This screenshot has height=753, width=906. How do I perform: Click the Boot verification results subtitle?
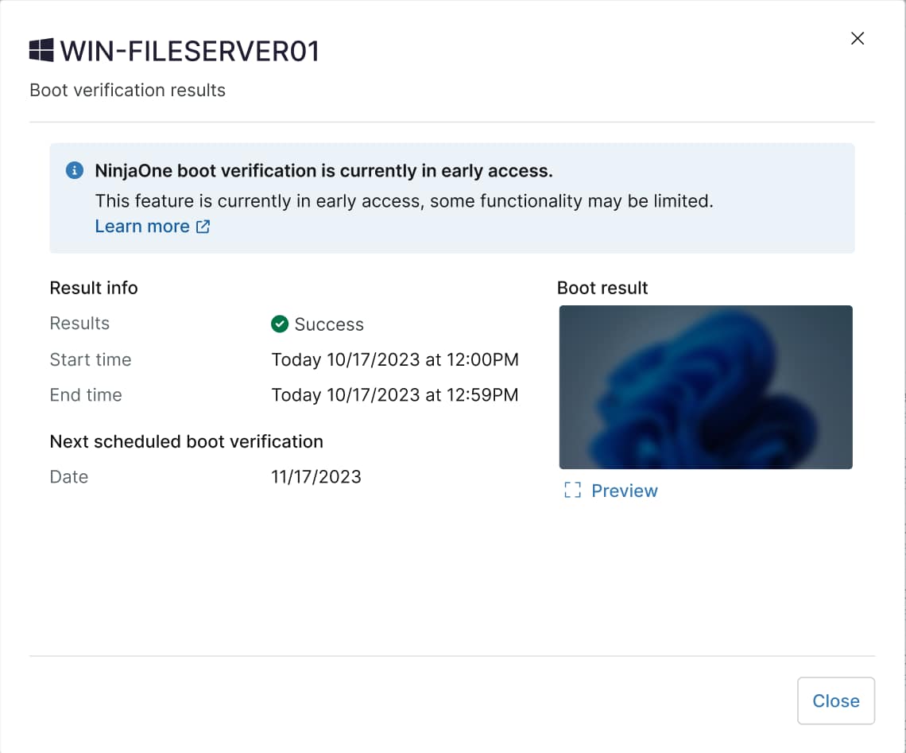click(127, 90)
